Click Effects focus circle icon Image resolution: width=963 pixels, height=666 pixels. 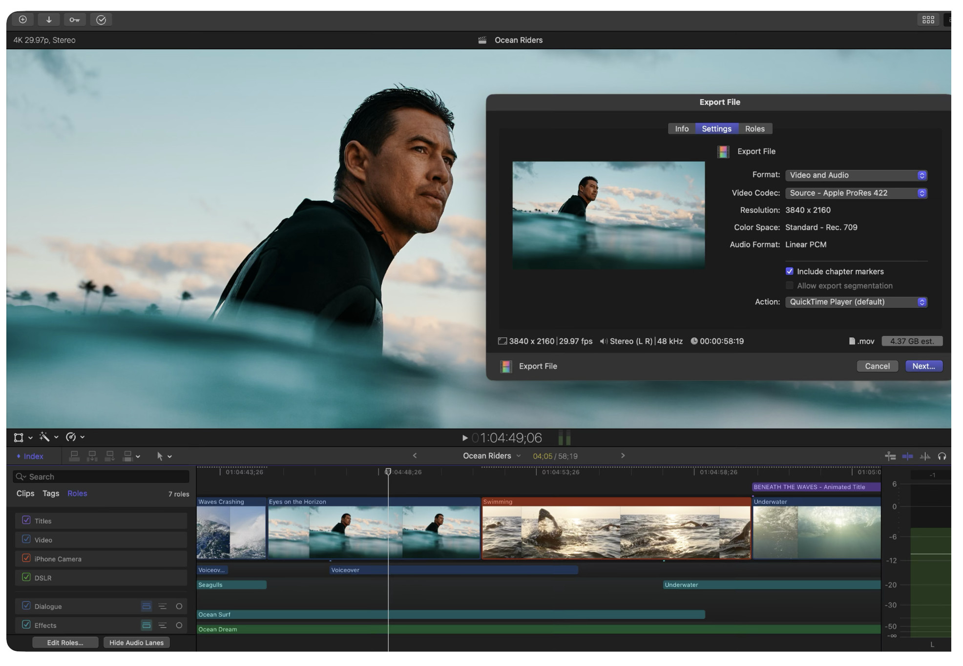(x=179, y=625)
